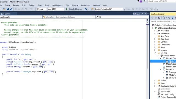This screenshot has width=176, height=99.
Task: Click the Redo icon
Action: [31, 9]
